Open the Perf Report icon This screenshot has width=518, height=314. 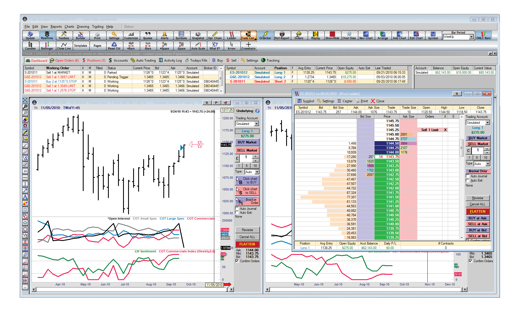click(282, 36)
